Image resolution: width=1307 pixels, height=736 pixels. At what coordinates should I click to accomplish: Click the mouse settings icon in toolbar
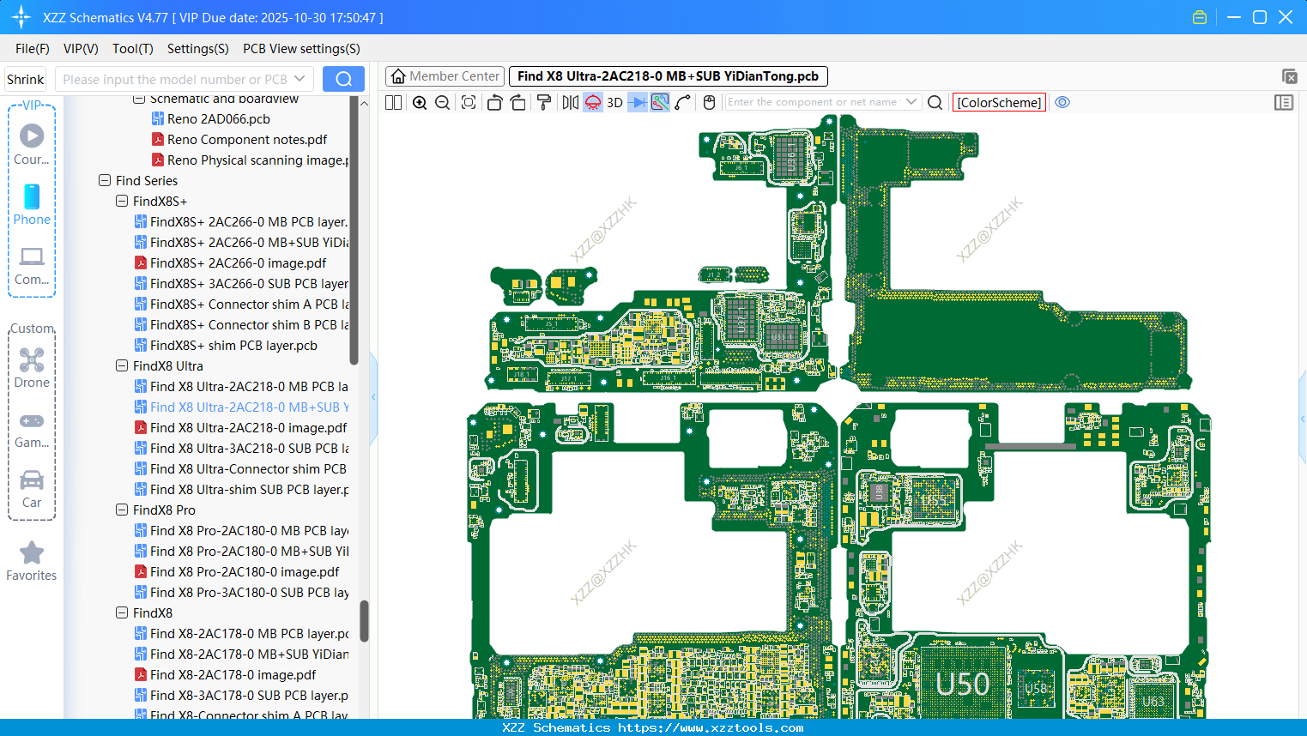pos(709,103)
